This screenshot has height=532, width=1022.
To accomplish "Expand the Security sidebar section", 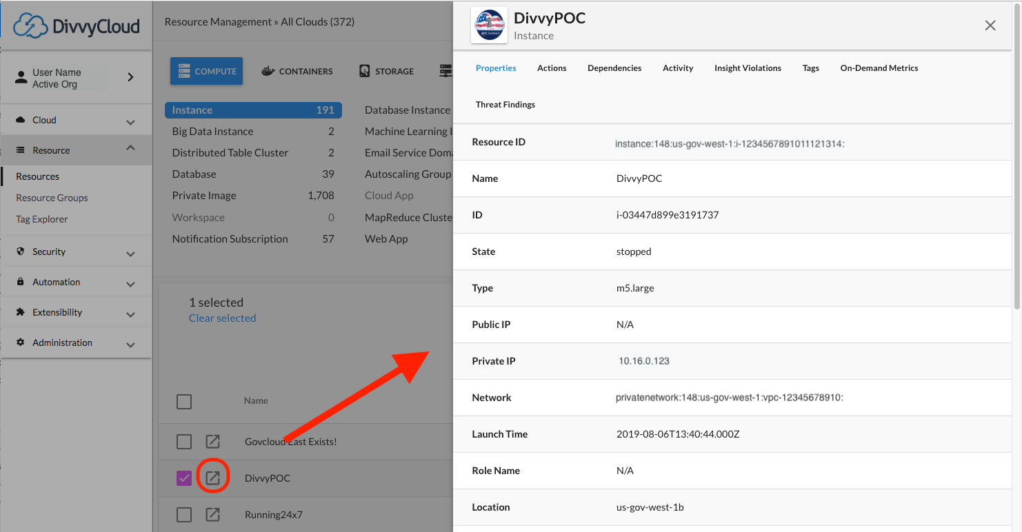I will (x=131, y=254).
